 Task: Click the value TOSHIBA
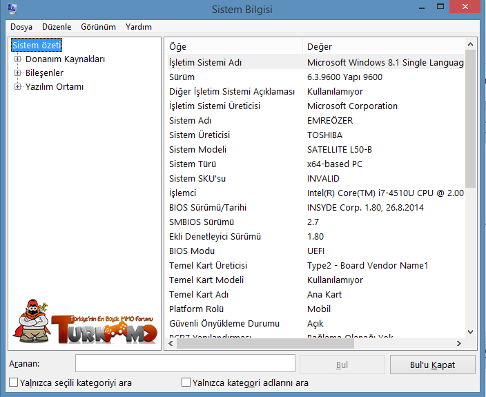click(x=324, y=135)
